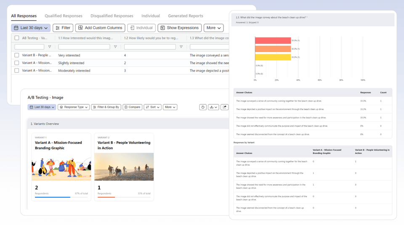The width and height of the screenshot is (404, 225).
Task: Check the Slightly interested row checkbox
Action: (x=17, y=63)
